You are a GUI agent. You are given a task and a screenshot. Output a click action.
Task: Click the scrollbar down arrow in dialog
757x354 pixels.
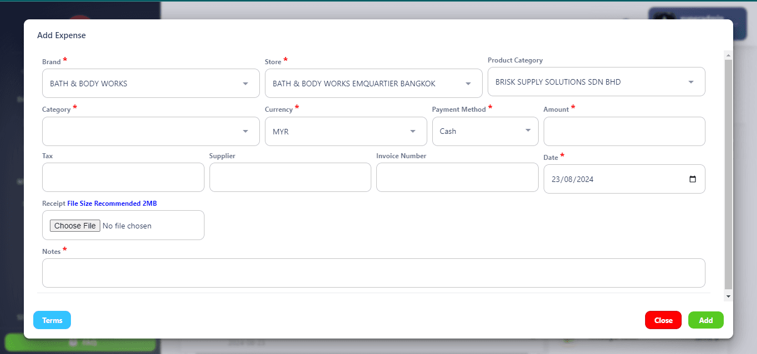(x=728, y=296)
